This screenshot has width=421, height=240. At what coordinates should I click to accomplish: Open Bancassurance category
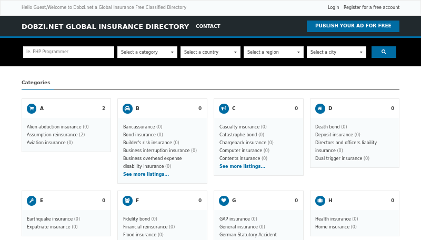pyautogui.click(x=139, y=127)
